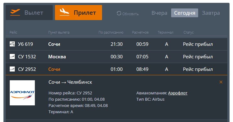
Task: Click the По расписанию column header
Action: point(111,32)
